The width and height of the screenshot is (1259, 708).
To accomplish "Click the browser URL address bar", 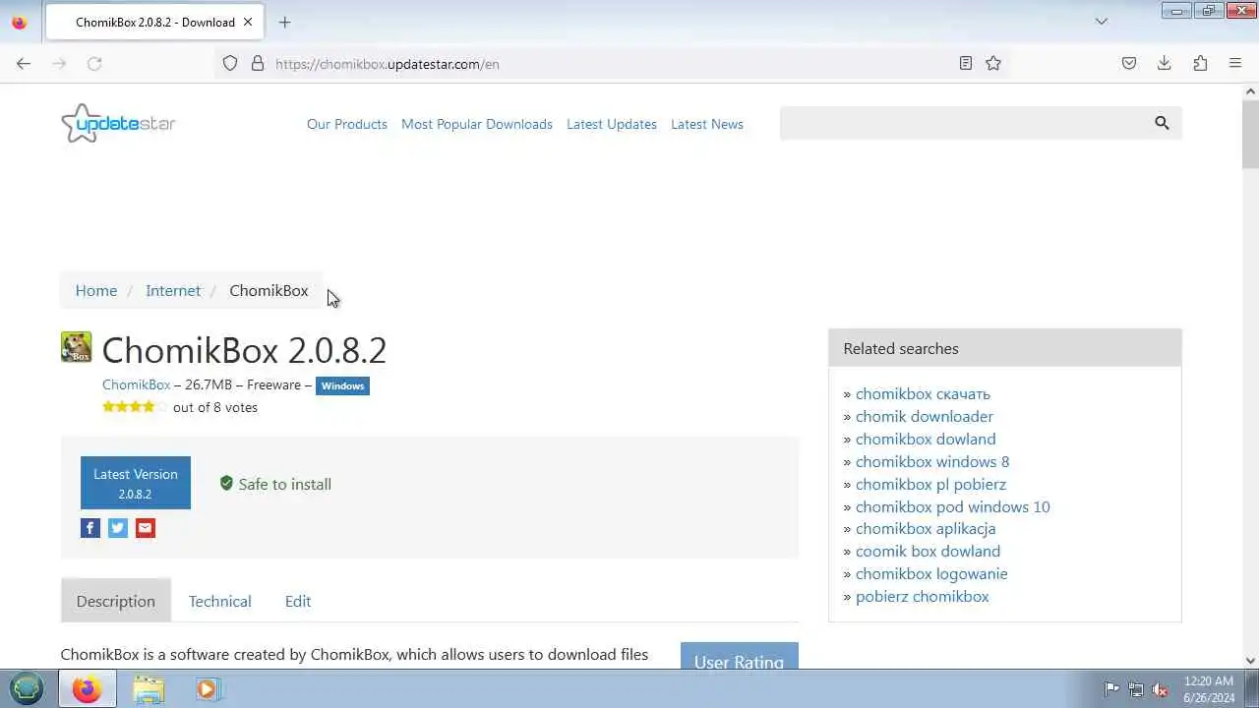I will [x=610, y=63].
